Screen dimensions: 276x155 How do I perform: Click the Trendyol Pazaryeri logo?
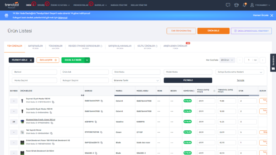click(11, 5)
